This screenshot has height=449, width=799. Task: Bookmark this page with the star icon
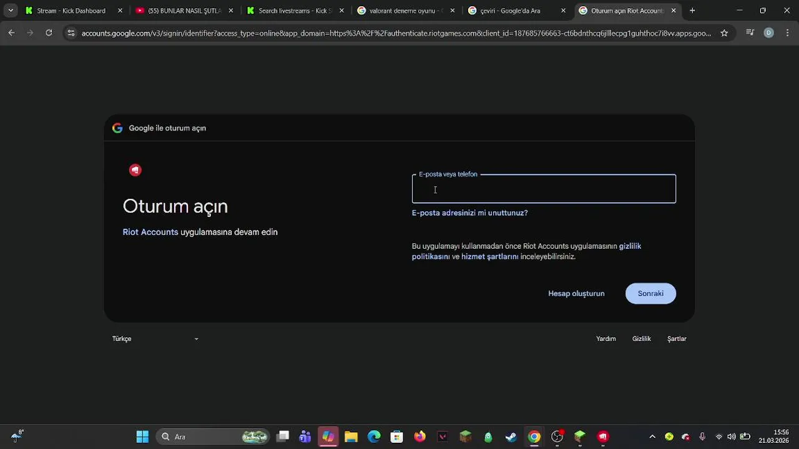pyautogui.click(x=724, y=33)
